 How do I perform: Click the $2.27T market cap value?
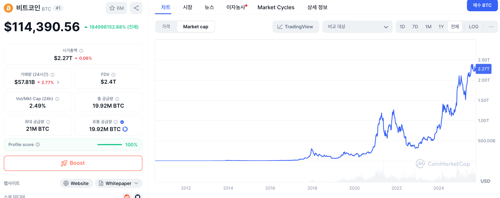point(63,58)
